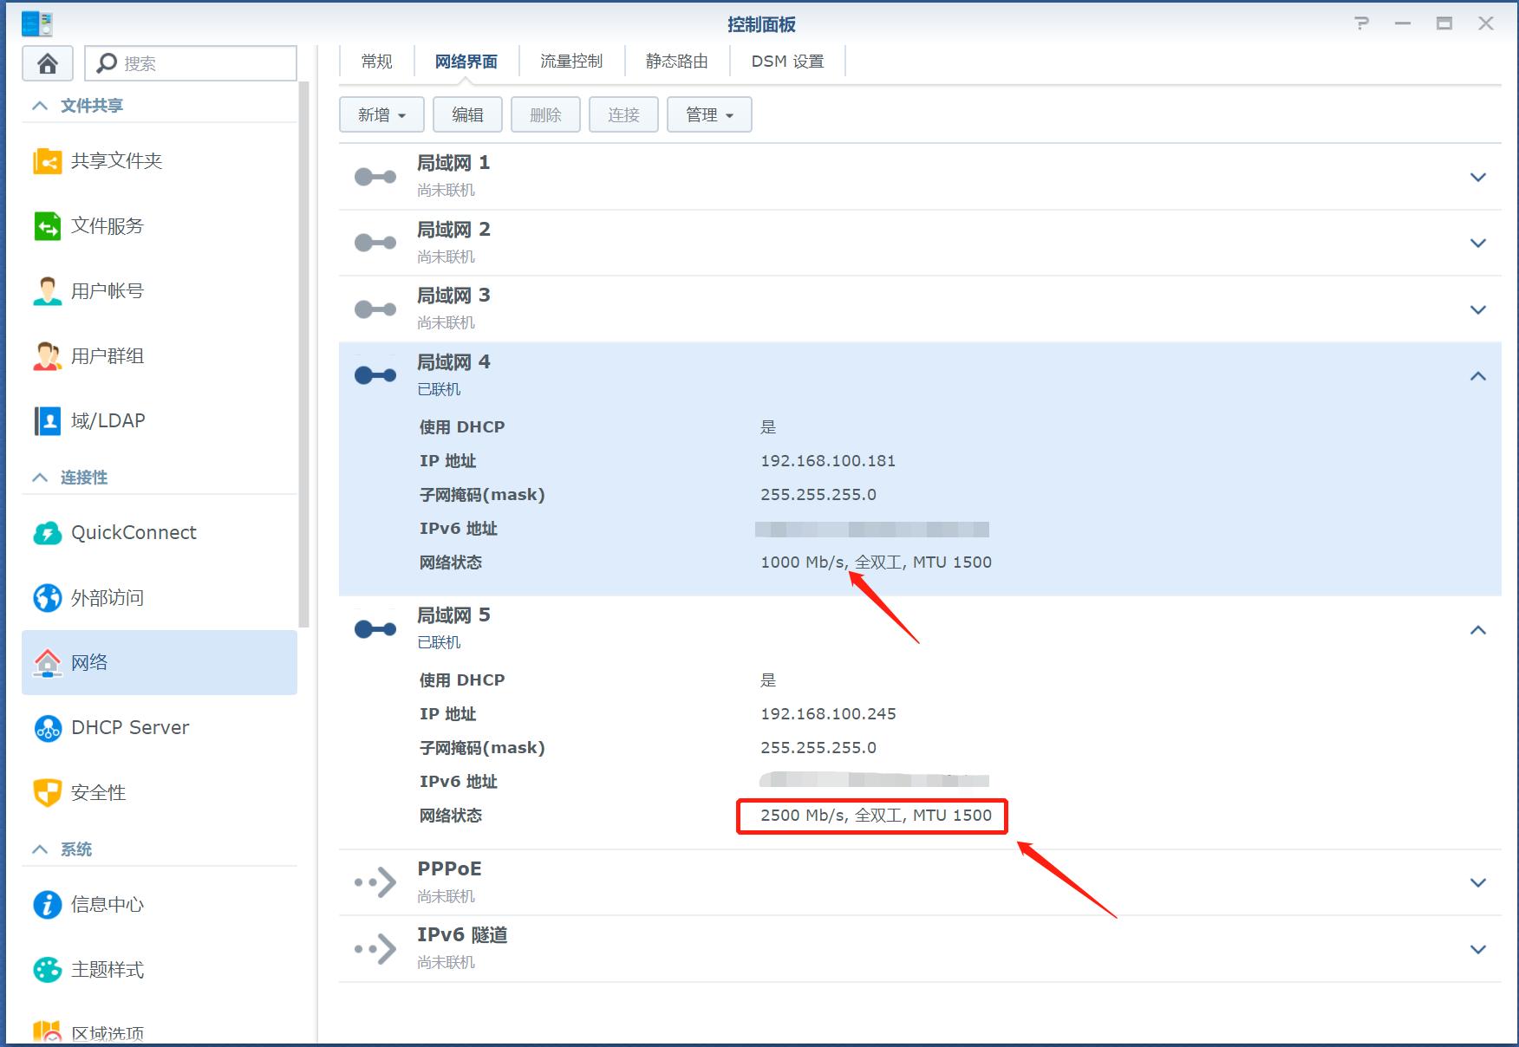Click the 连接 (Connect) button
1519x1047 pixels.
click(623, 114)
